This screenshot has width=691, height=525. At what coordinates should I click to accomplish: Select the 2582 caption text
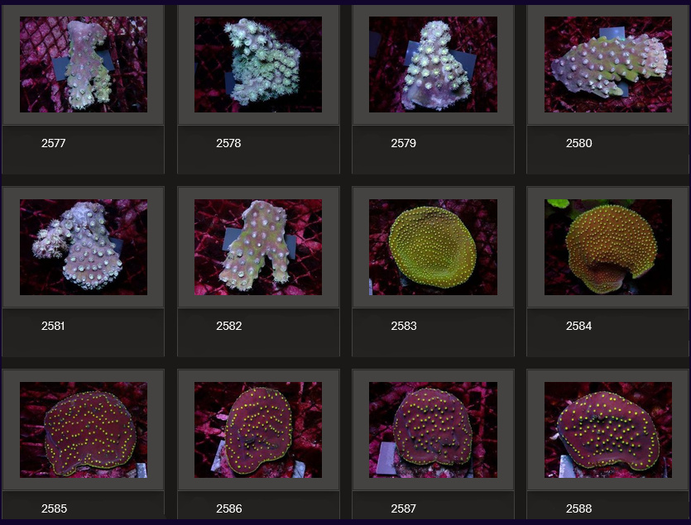tap(228, 326)
